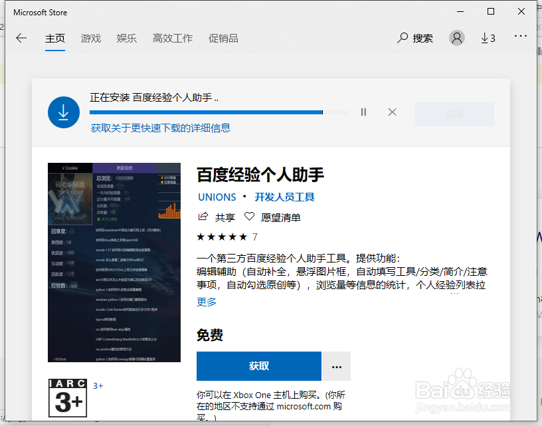Screen dimensions: 542x426
Task: Open the 促销品 tab
Action: coord(223,39)
